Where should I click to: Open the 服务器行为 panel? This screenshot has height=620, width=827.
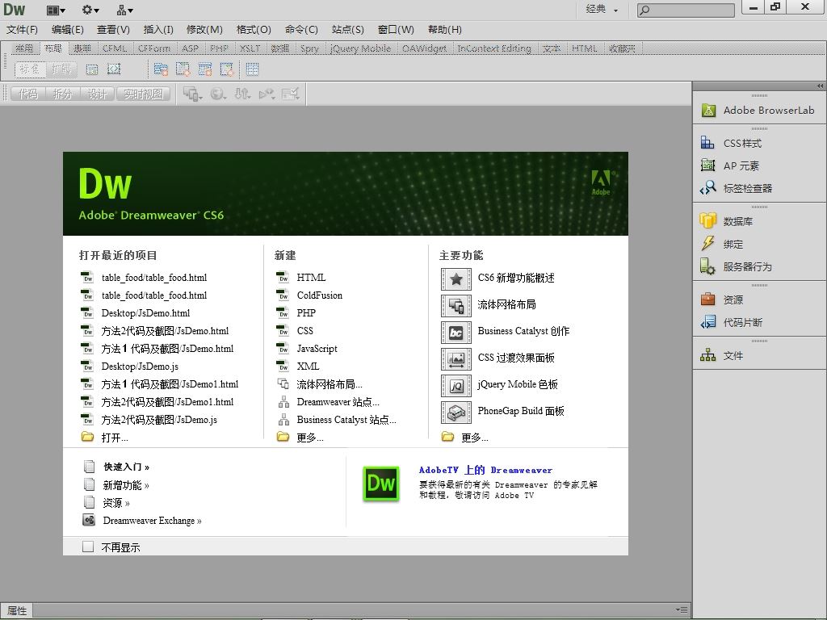[736, 266]
